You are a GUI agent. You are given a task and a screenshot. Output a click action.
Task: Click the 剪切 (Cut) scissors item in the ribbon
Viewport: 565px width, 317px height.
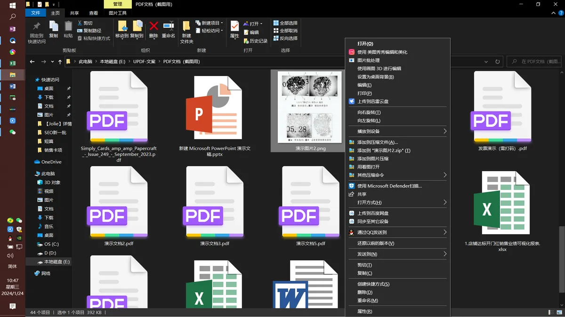pos(85,23)
